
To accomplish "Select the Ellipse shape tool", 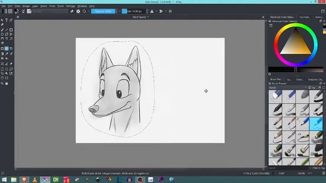I will (x=2, y=34).
